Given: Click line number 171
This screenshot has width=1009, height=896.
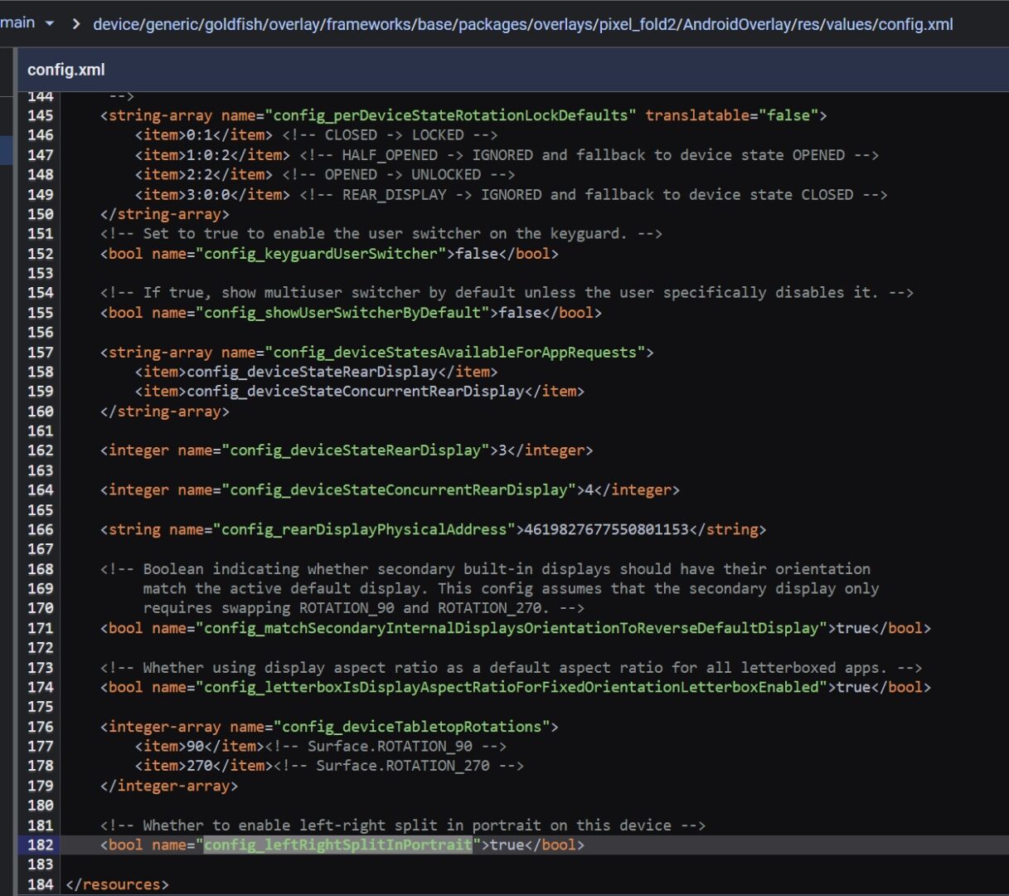Looking at the screenshot, I should pos(40,628).
